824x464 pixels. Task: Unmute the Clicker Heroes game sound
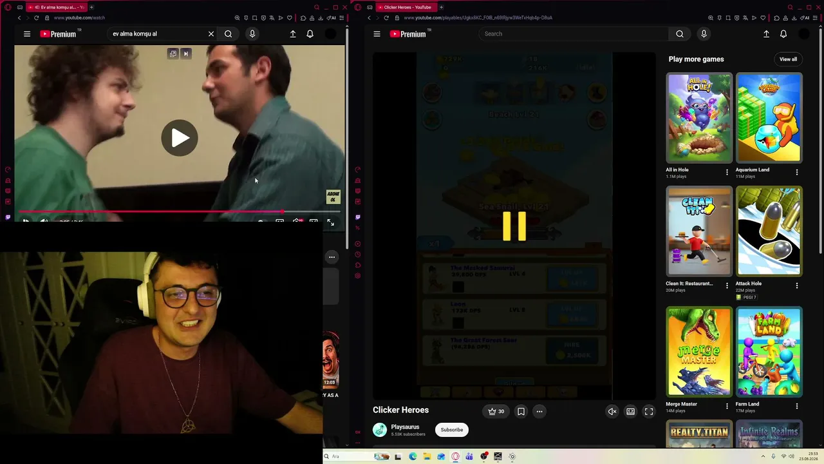pos(612,411)
